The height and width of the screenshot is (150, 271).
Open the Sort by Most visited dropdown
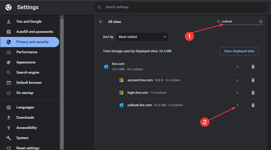pos(142,37)
